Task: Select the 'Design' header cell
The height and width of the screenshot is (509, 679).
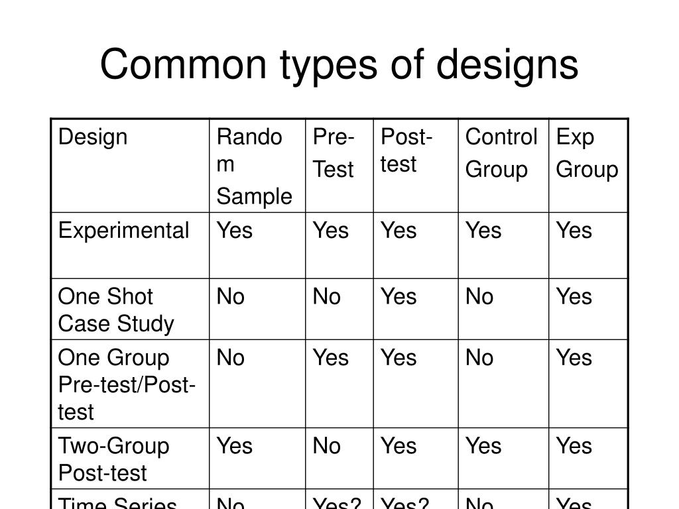Action: 131,166
